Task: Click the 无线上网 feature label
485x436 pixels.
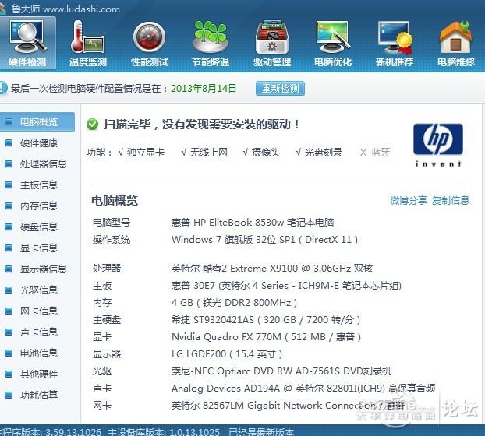Action: click(208, 153)
